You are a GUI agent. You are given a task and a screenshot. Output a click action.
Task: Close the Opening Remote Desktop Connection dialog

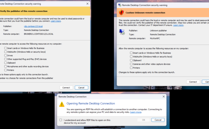[164, 97]
